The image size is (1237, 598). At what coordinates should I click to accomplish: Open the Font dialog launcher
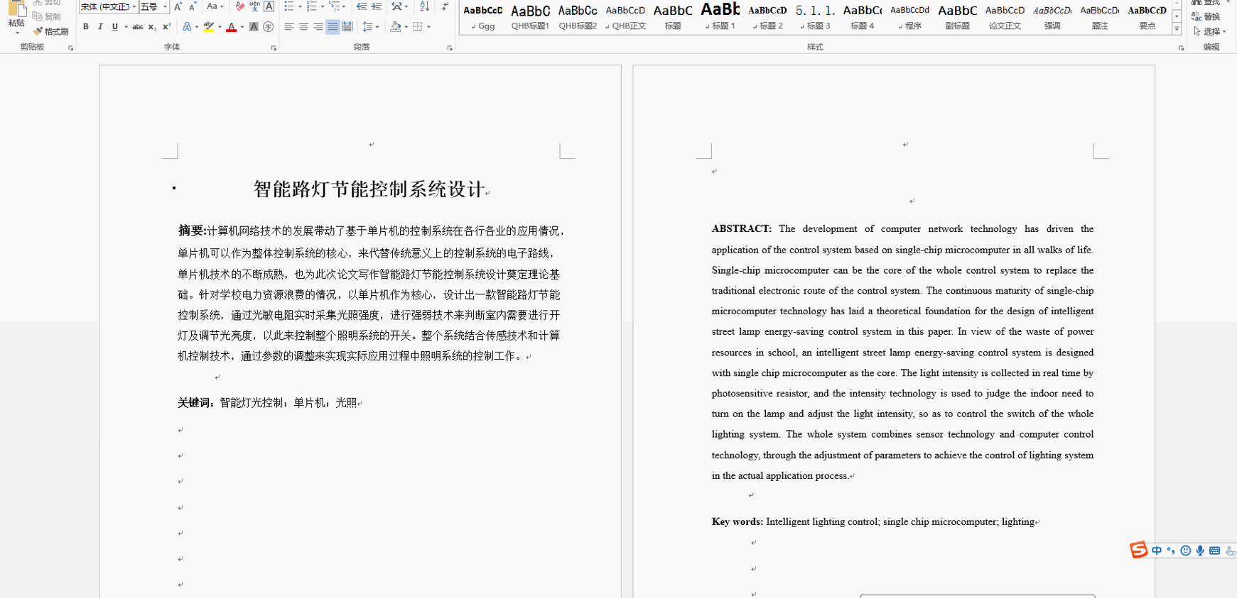(x=274, y=48)
